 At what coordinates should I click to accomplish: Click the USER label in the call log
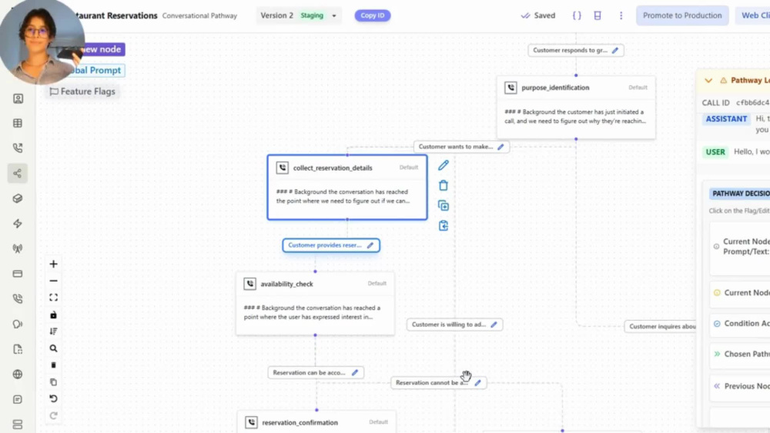pos(715,152)
